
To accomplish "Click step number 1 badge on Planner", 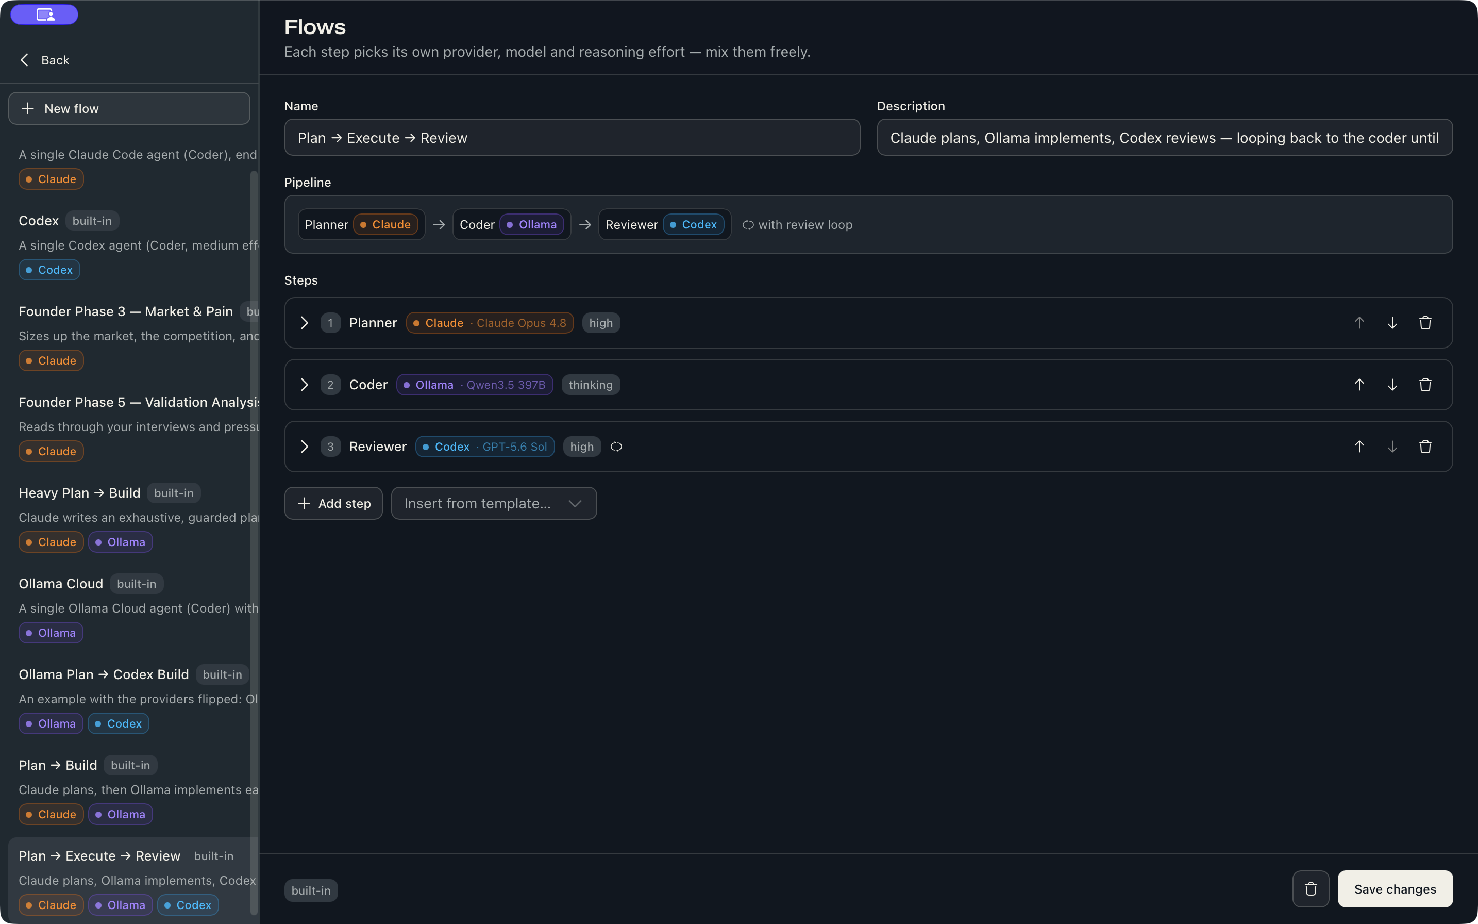I will click(330, 323).
